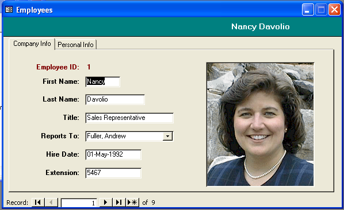Click the Title field Sales Representative
Viewport: 344px width, 210px height.
pyautogui.click(x=129, y=118)
